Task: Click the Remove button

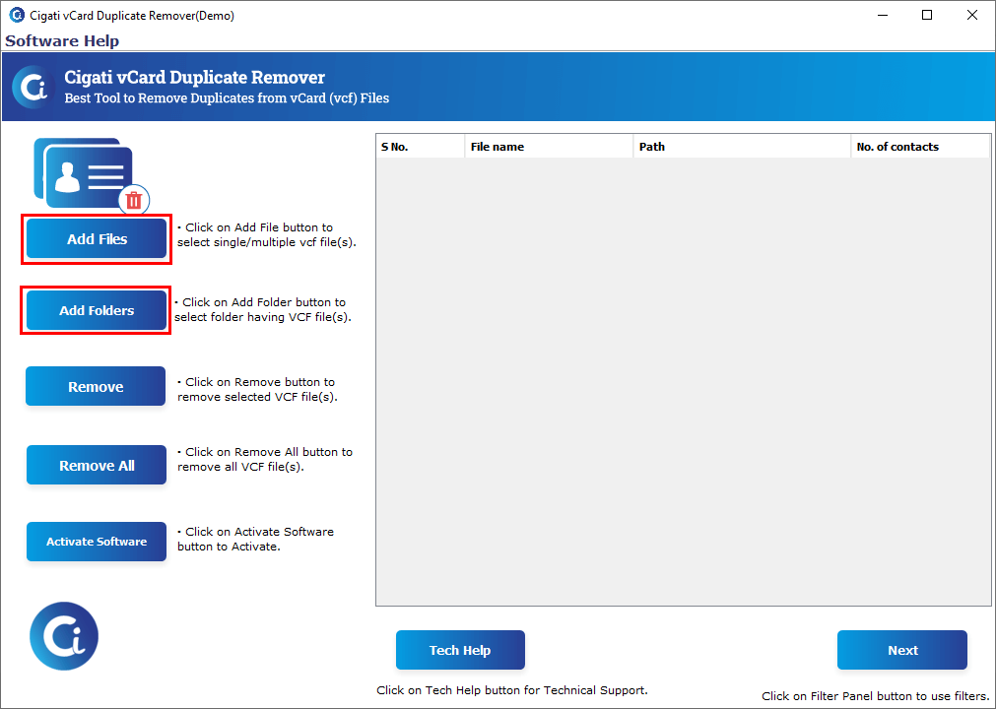Action: coord(96,387)
